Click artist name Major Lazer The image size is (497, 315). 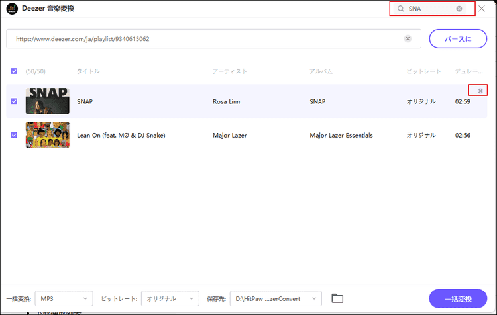pos(230,135)
